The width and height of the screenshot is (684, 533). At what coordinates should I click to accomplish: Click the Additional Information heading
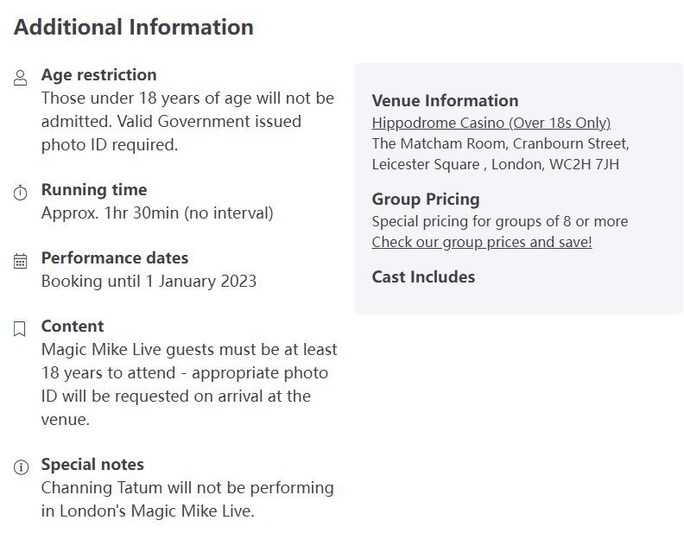click(134, 27)
